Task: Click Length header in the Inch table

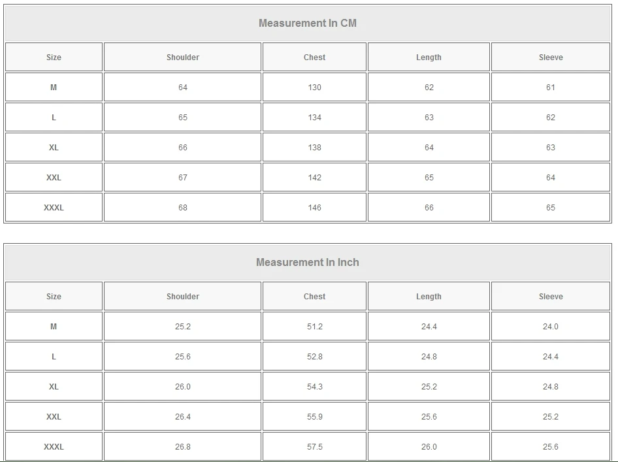Action: tap(429, 297)
